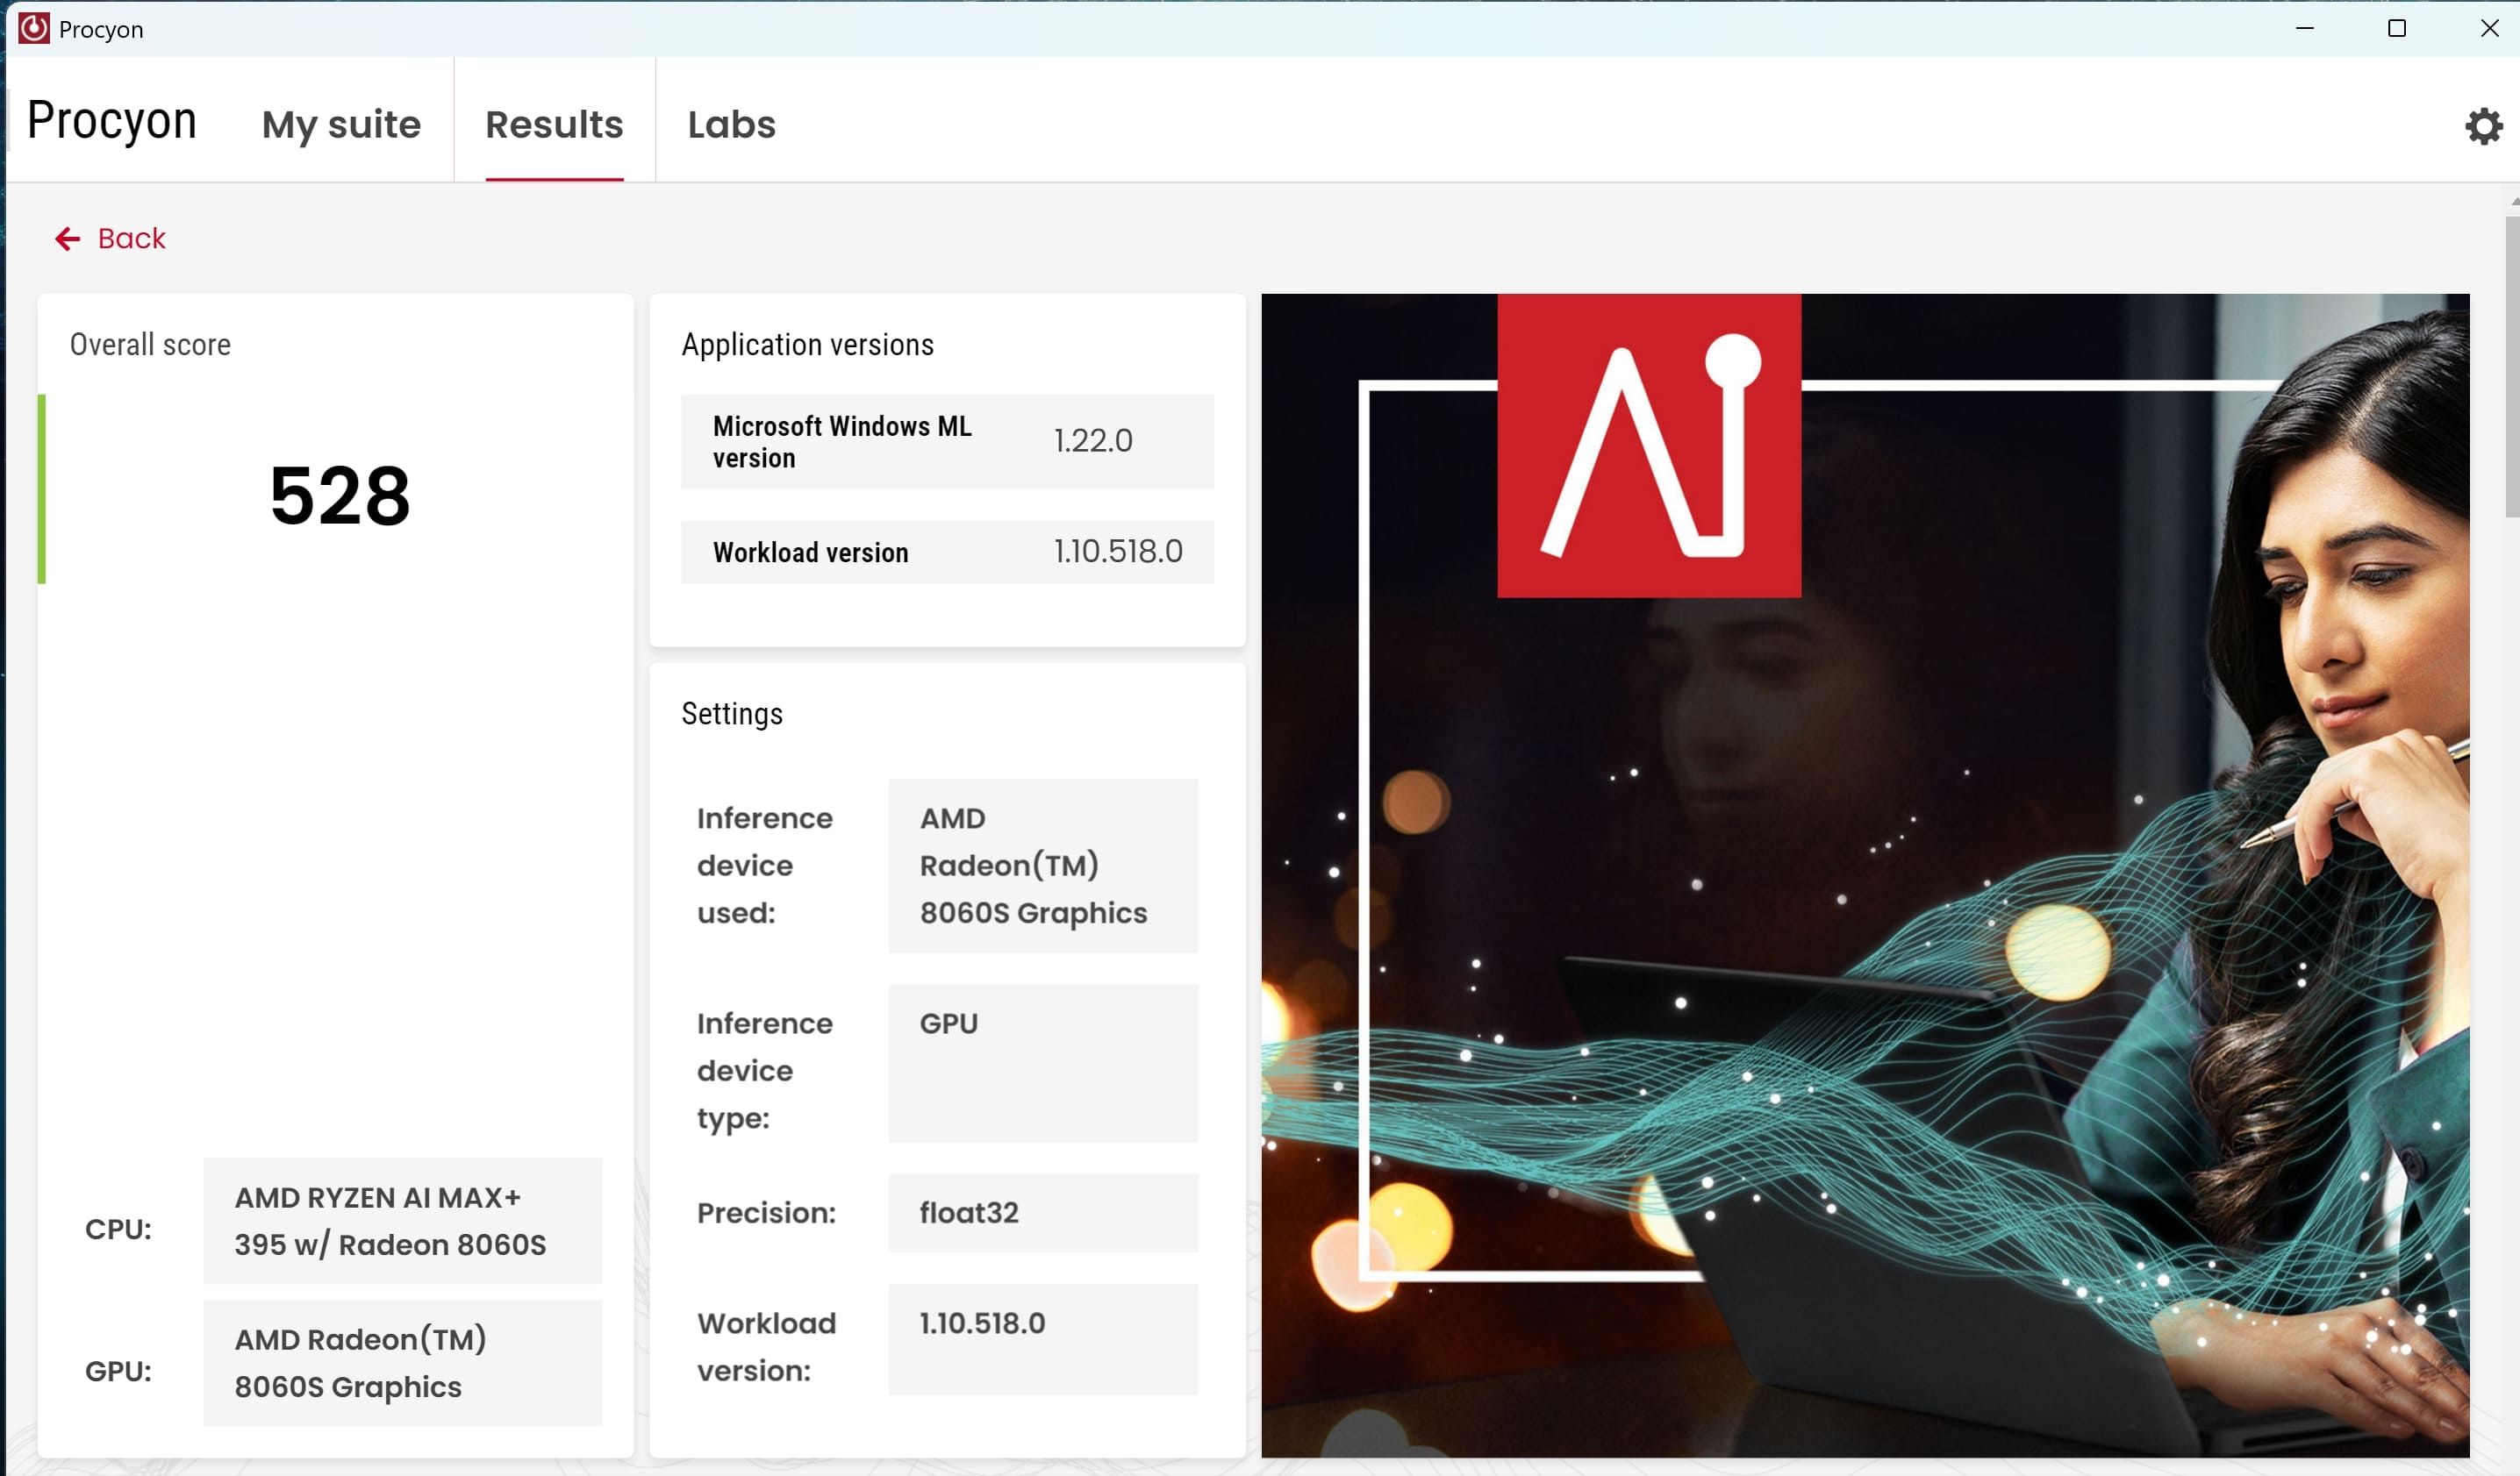Click the red AI logo in banner
The height and width of the screenshot is (1476, 2520).
(1648, 446)
